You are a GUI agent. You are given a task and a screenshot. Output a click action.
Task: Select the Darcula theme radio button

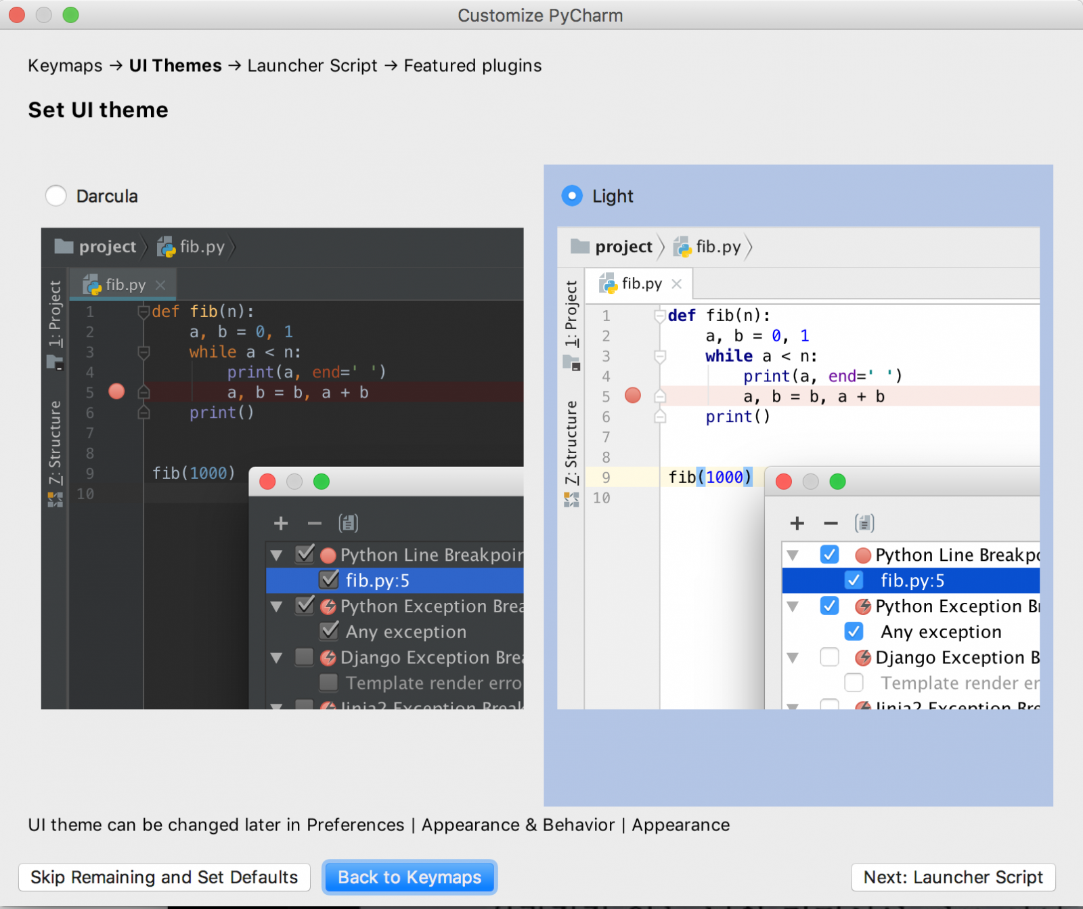click(x=56, y=196)
